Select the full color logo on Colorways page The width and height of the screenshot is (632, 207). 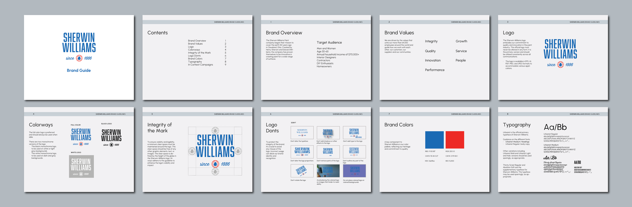tap(81, 137)
